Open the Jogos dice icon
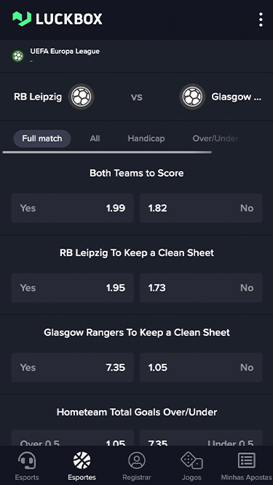The height and width of the screenshot is (485, 273). tap(191, 460)
